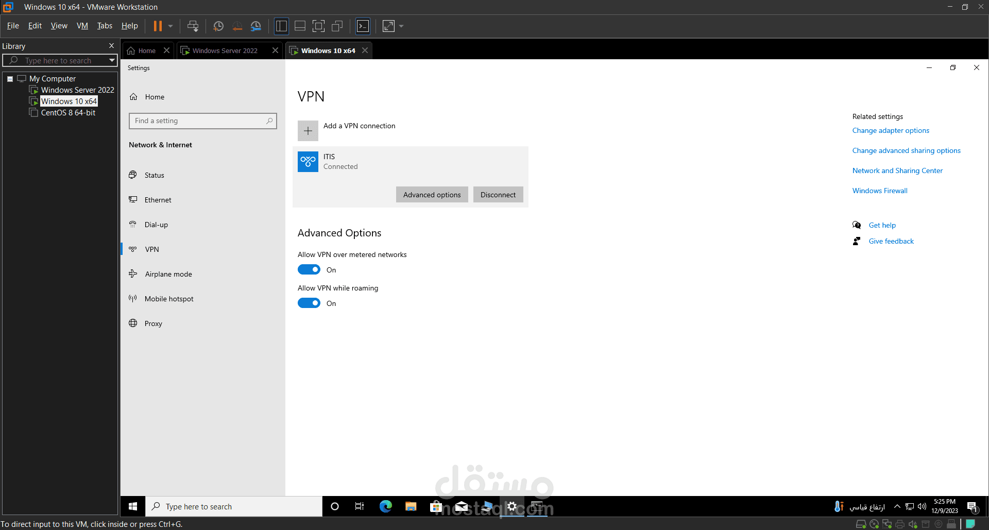Open the Mobile hotspot settings page
Image resolution: width=989 pixels, height=530 pixels.
169,299
